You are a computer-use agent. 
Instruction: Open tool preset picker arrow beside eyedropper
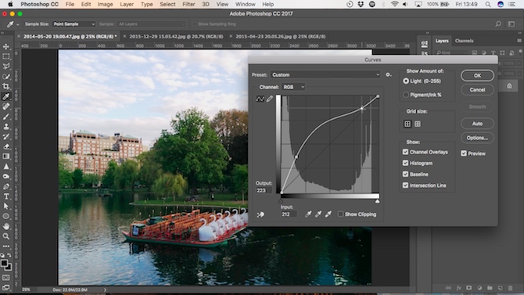(18, 24)
